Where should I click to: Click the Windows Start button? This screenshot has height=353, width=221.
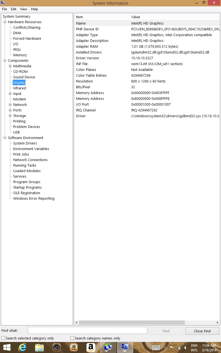tap(7, 347)
